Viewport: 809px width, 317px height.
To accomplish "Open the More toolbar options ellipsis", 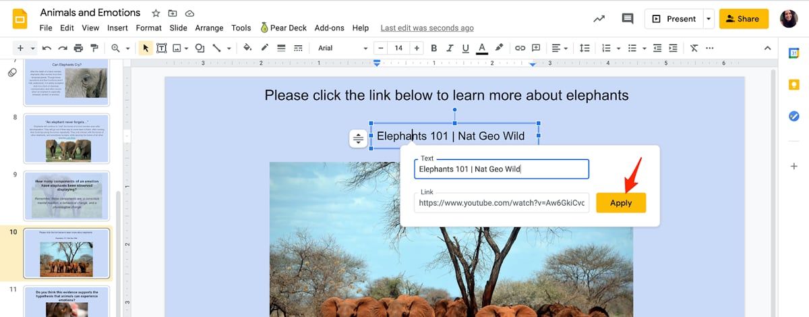I will [710, 48].
